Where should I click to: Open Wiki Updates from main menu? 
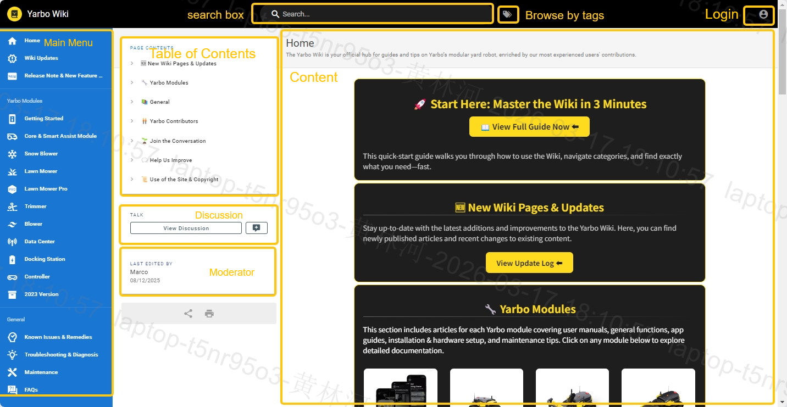[41, 58]
